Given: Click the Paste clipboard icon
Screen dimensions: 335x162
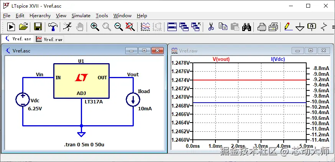Looking at the screenshot, I should click(x=235, y=27).
